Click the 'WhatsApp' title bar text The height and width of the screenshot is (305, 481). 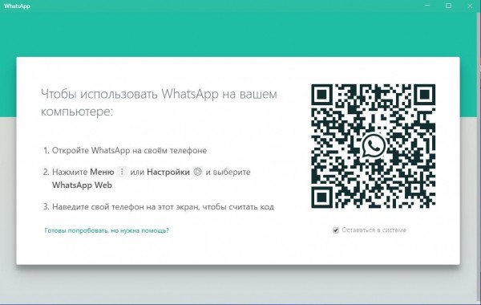coord(17,6)
